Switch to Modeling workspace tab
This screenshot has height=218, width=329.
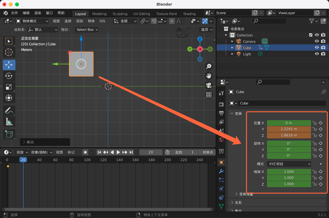[x=99, y=14]
